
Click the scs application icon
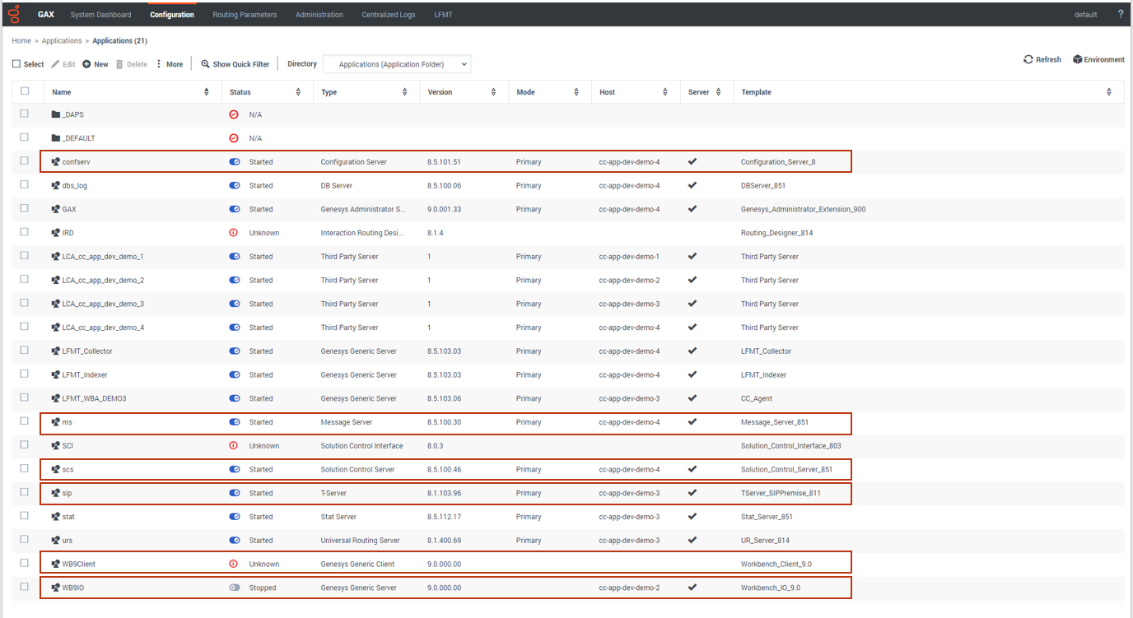click(x=56, y=470)
